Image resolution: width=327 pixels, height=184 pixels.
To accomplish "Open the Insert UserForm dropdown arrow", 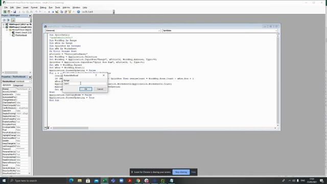I will pos(11,12).
